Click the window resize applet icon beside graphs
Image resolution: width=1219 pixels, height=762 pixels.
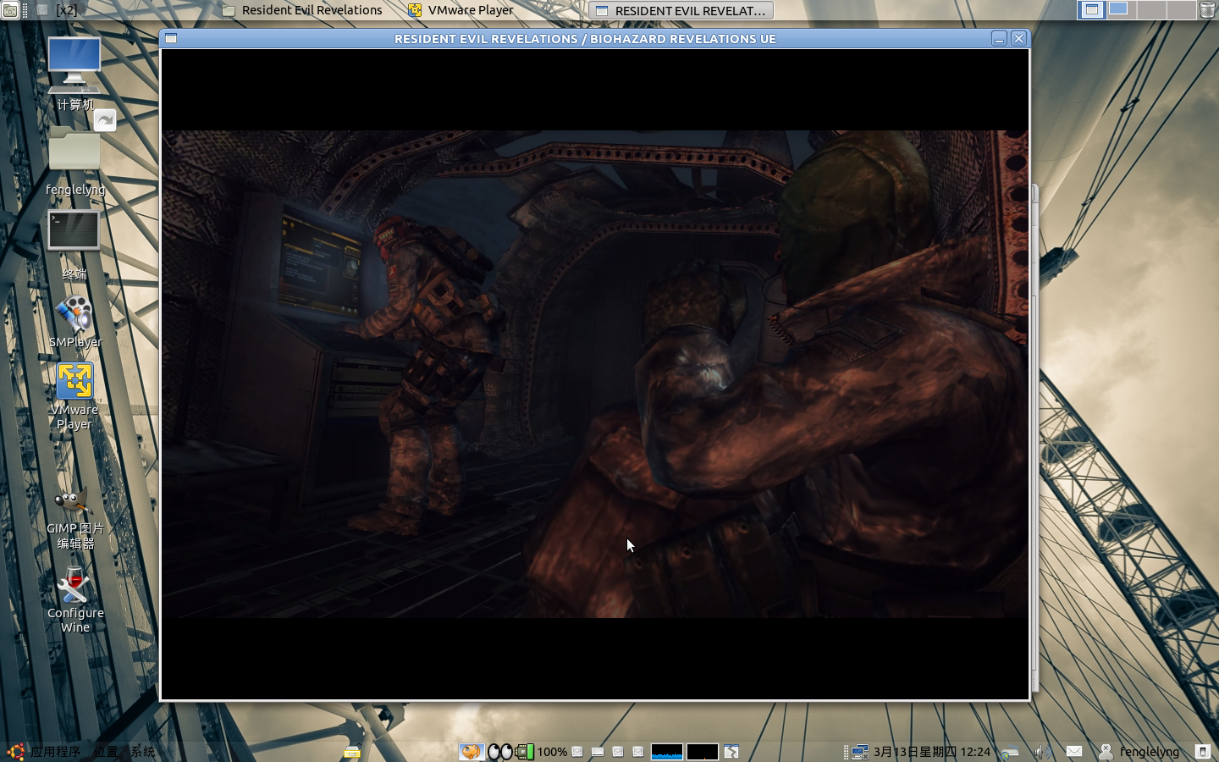[731, 752]
